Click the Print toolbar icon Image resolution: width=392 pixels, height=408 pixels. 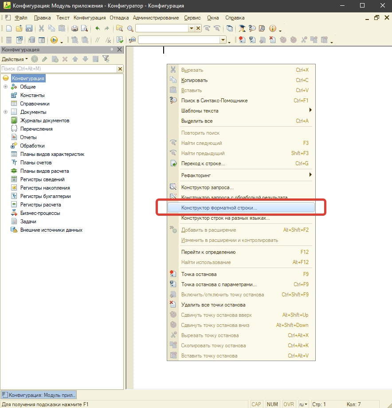74,28
